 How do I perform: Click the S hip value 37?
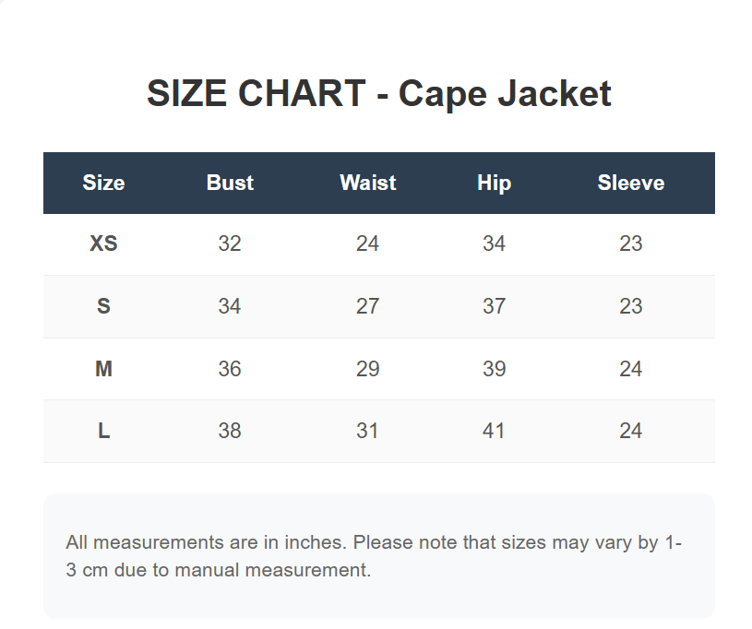494,306
